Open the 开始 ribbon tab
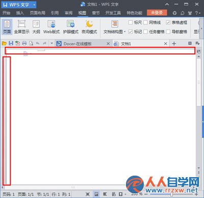Viewport: 204px width, 198px height. pyautogui.click(x=6, y=13)
